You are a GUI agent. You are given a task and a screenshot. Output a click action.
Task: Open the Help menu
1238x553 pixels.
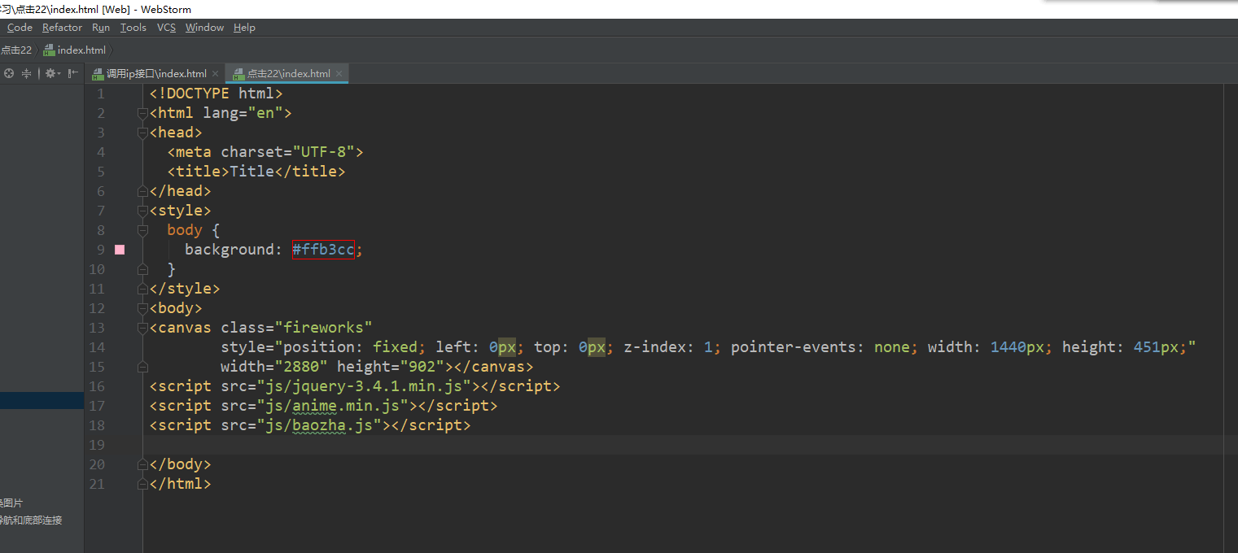coord(244,28)
